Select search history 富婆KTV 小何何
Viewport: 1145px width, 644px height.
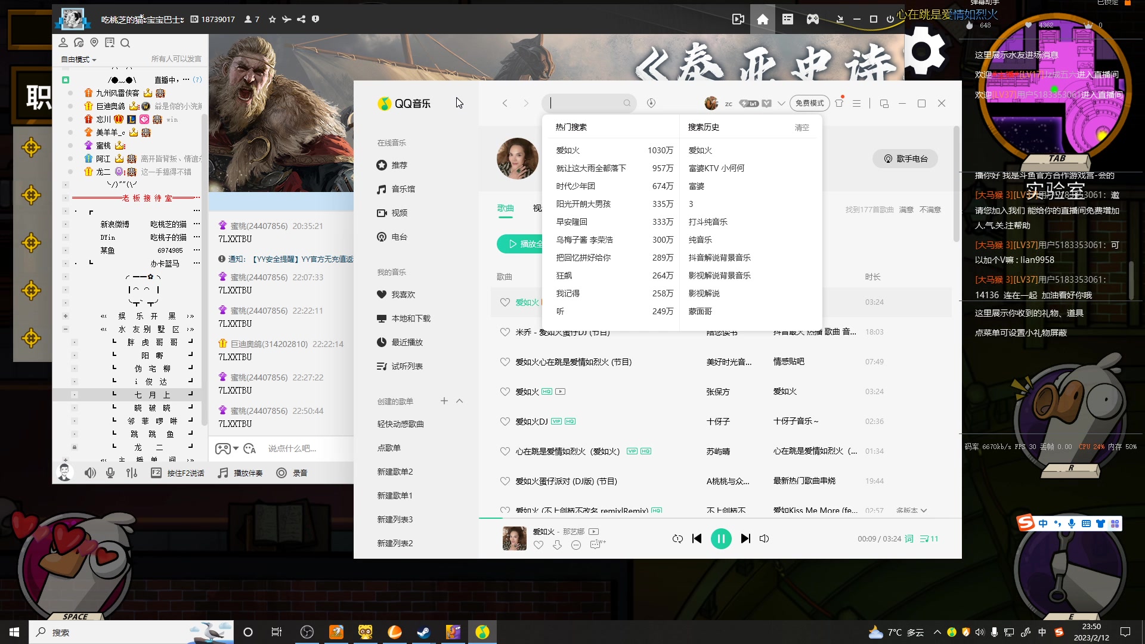tap(716, 168)
